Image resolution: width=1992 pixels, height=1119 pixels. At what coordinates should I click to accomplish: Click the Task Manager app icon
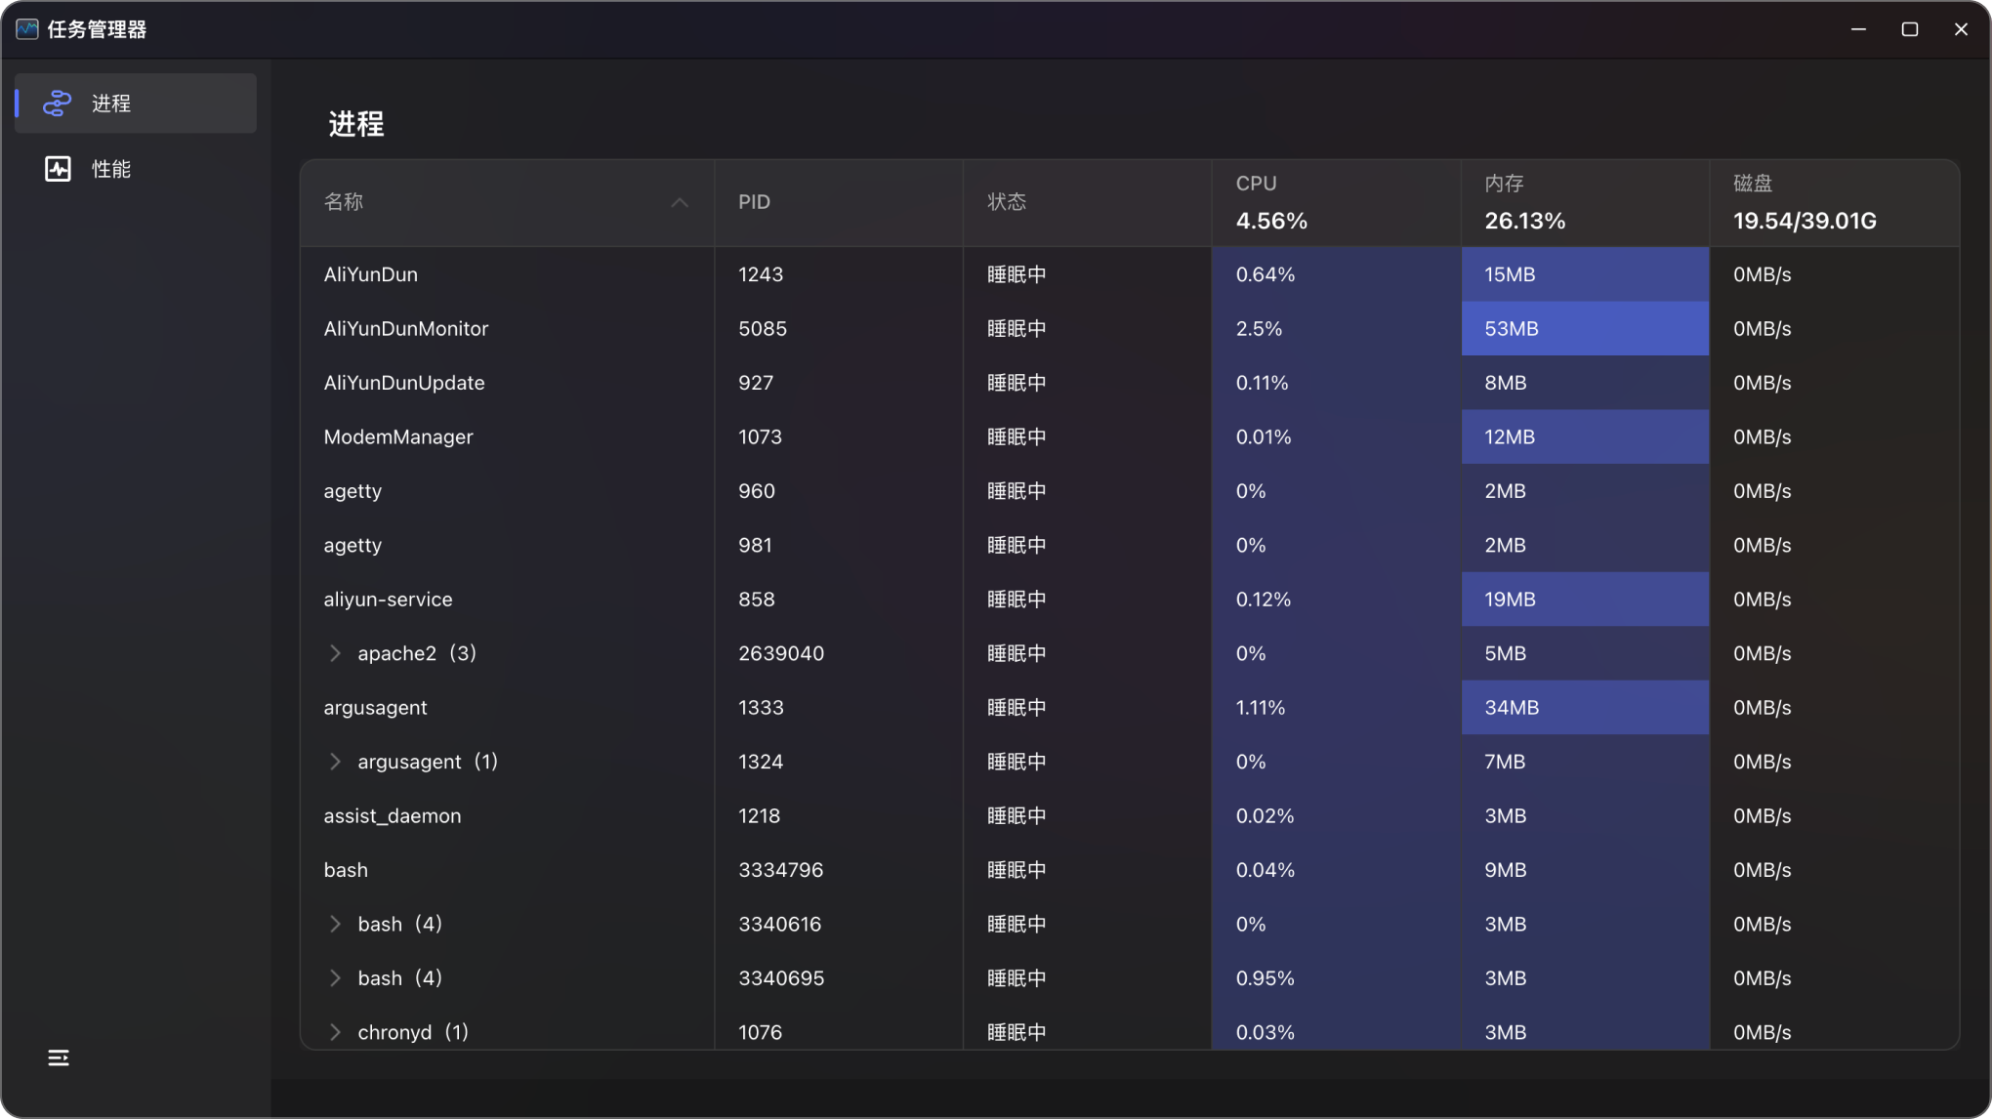click(x=27, y=29)
